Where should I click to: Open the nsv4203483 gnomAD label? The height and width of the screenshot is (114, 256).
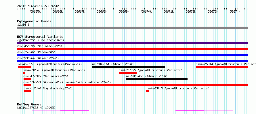tap(177, 88)
